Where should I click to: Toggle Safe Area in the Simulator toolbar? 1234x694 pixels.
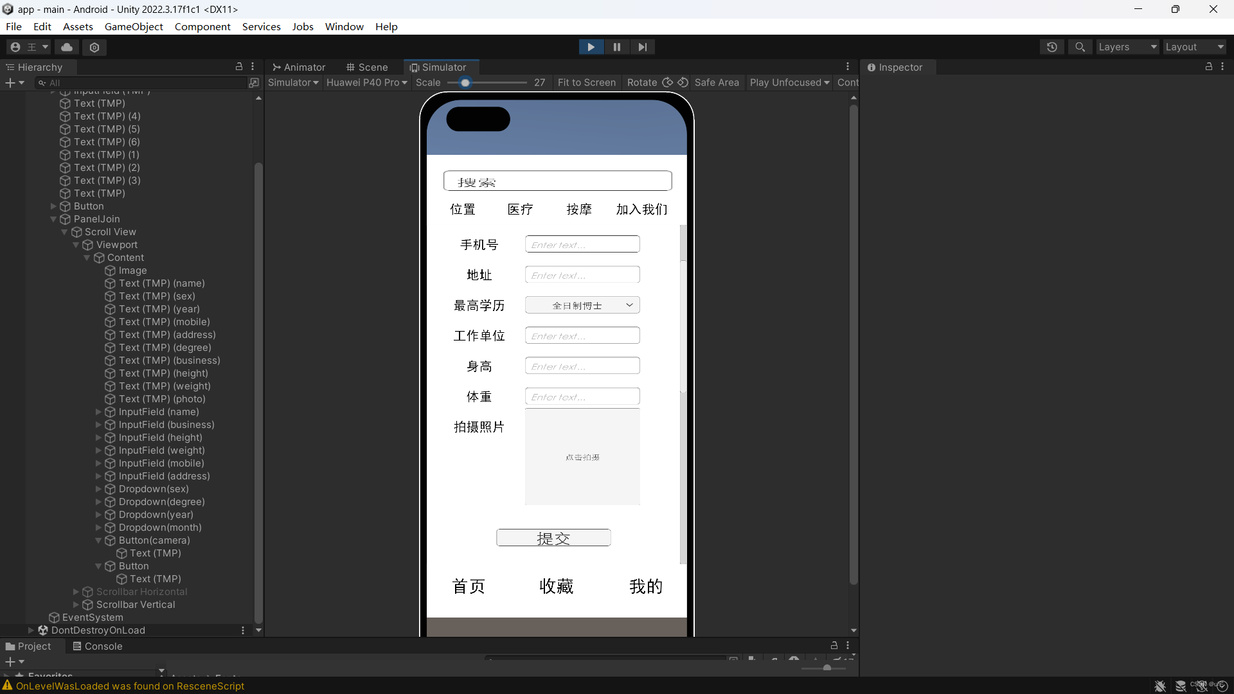(x=717, y=82)
